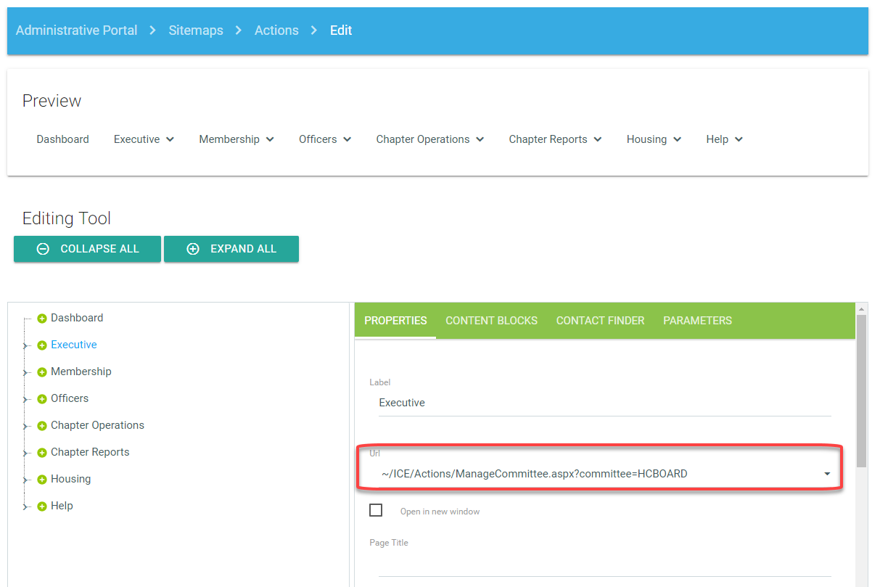Click the Label input field containing Executive

click(604, 403)
